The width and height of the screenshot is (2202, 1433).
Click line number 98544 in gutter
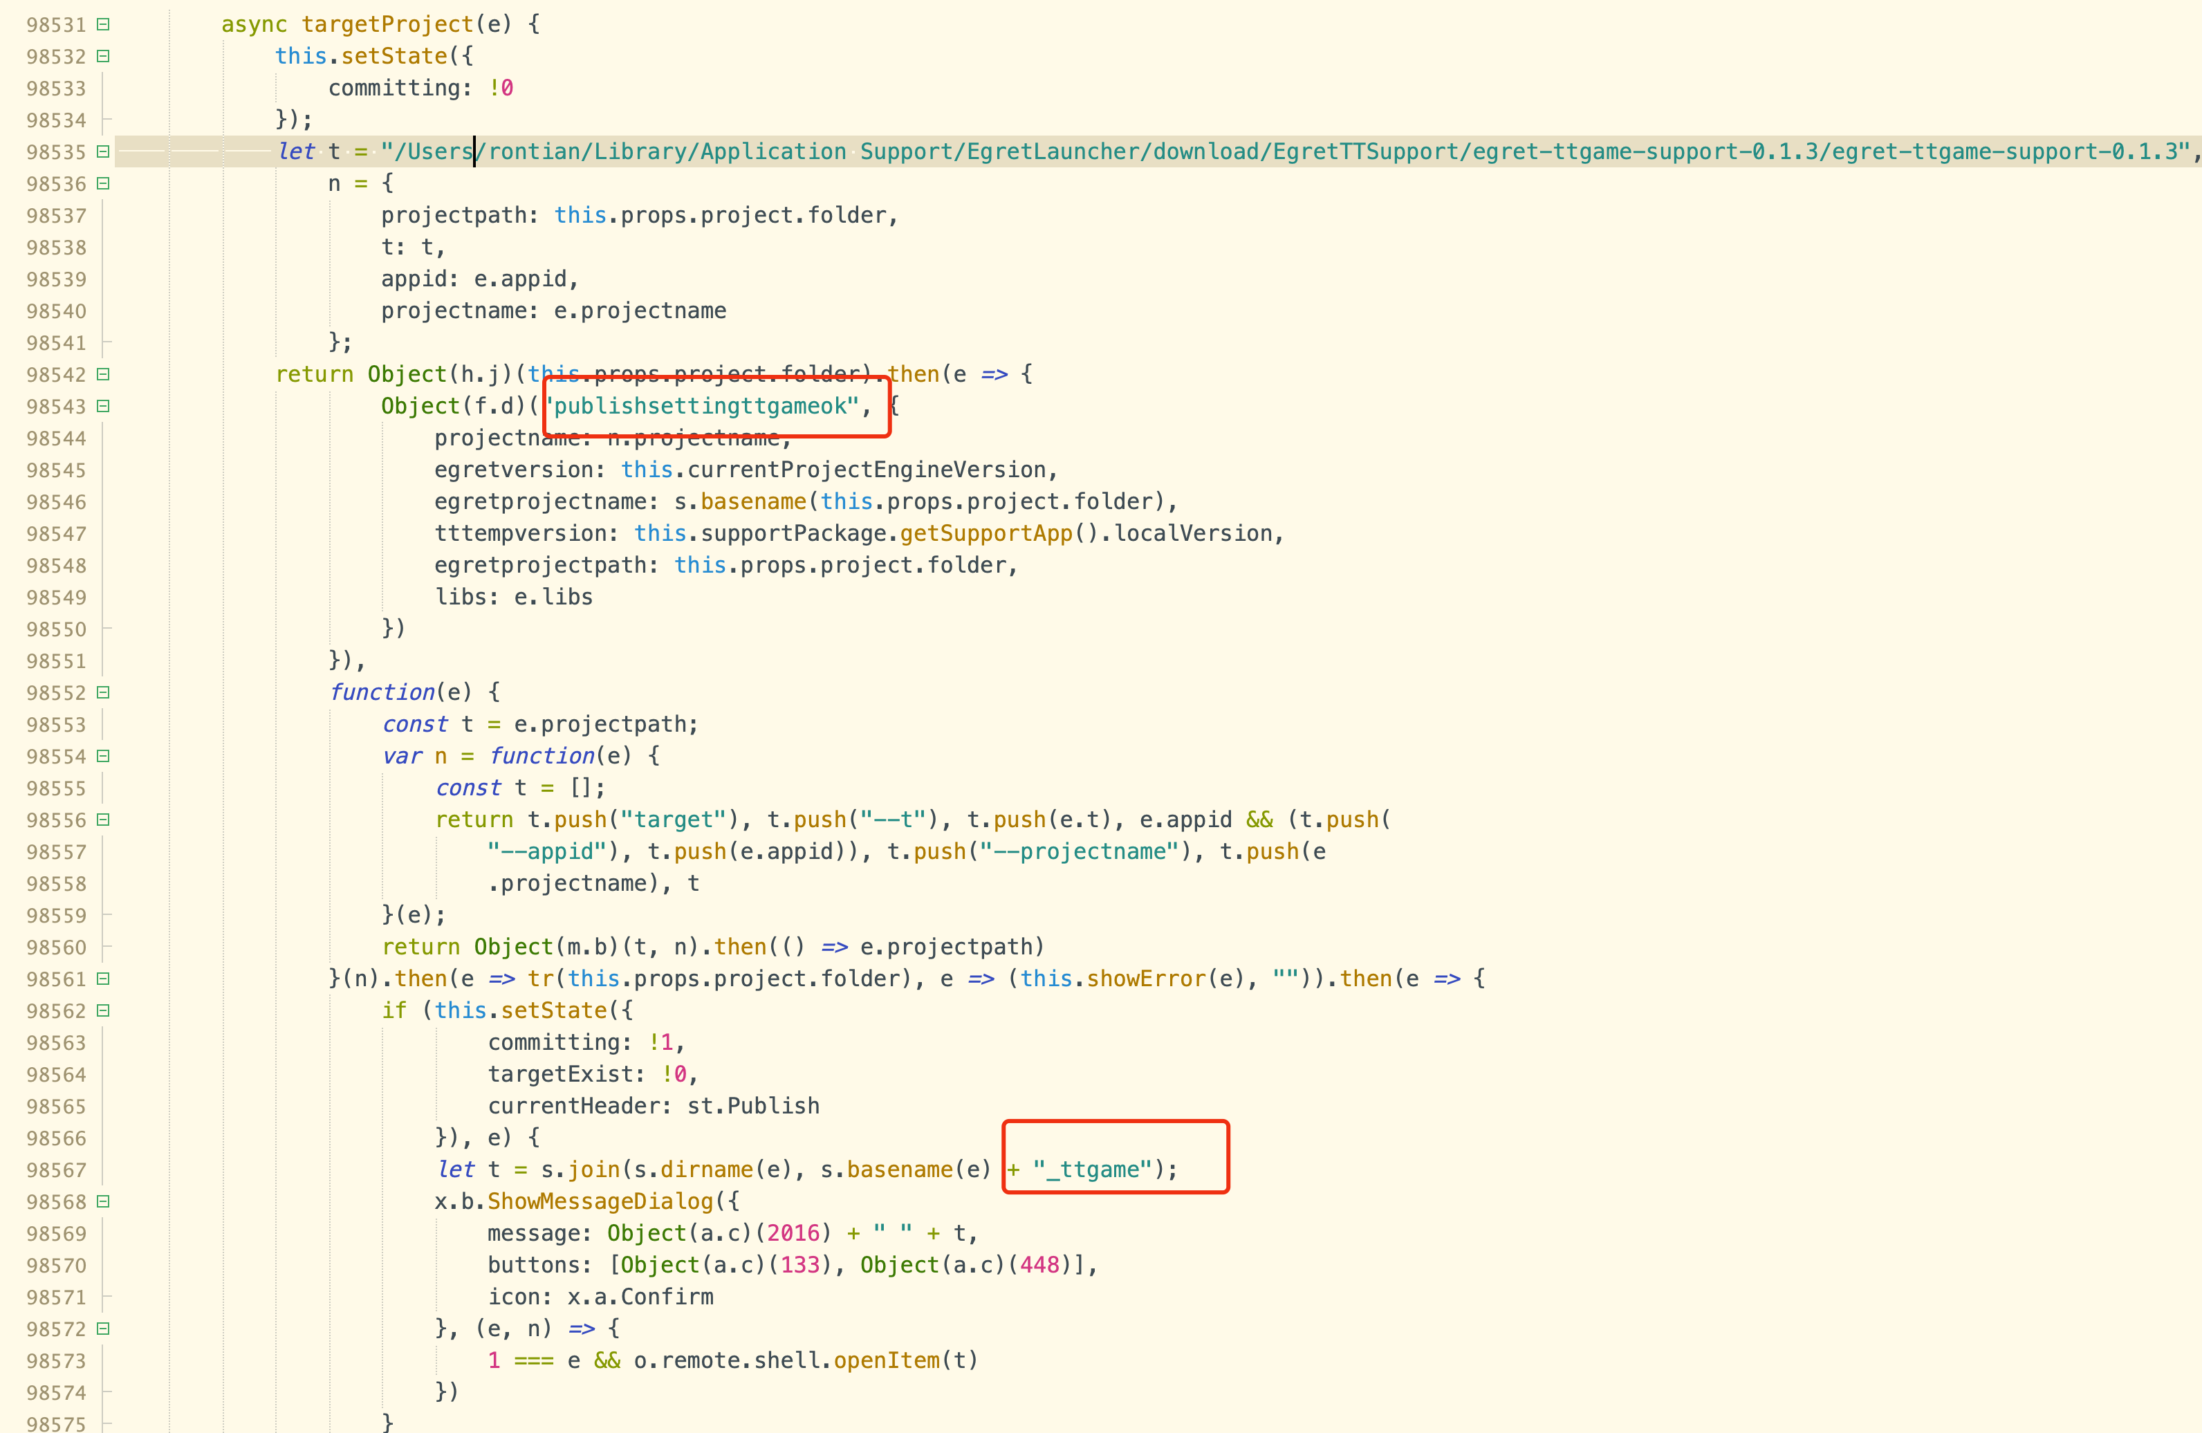(x=55, y=438)
